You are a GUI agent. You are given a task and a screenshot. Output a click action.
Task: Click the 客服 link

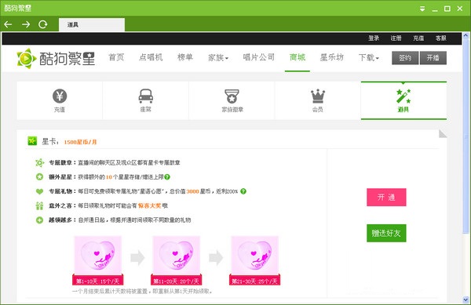click(x=440, y=38)
